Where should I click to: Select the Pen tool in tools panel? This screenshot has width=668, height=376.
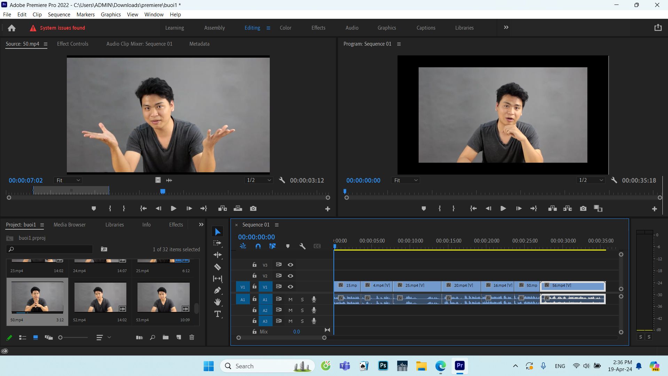coord(218,290)
